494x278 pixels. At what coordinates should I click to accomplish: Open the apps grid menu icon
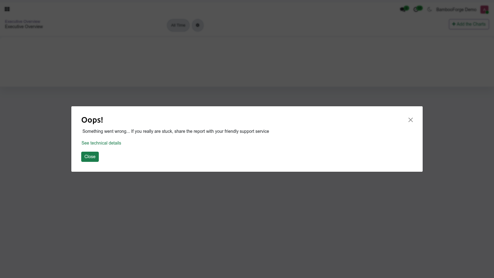[x=7, y=9]
